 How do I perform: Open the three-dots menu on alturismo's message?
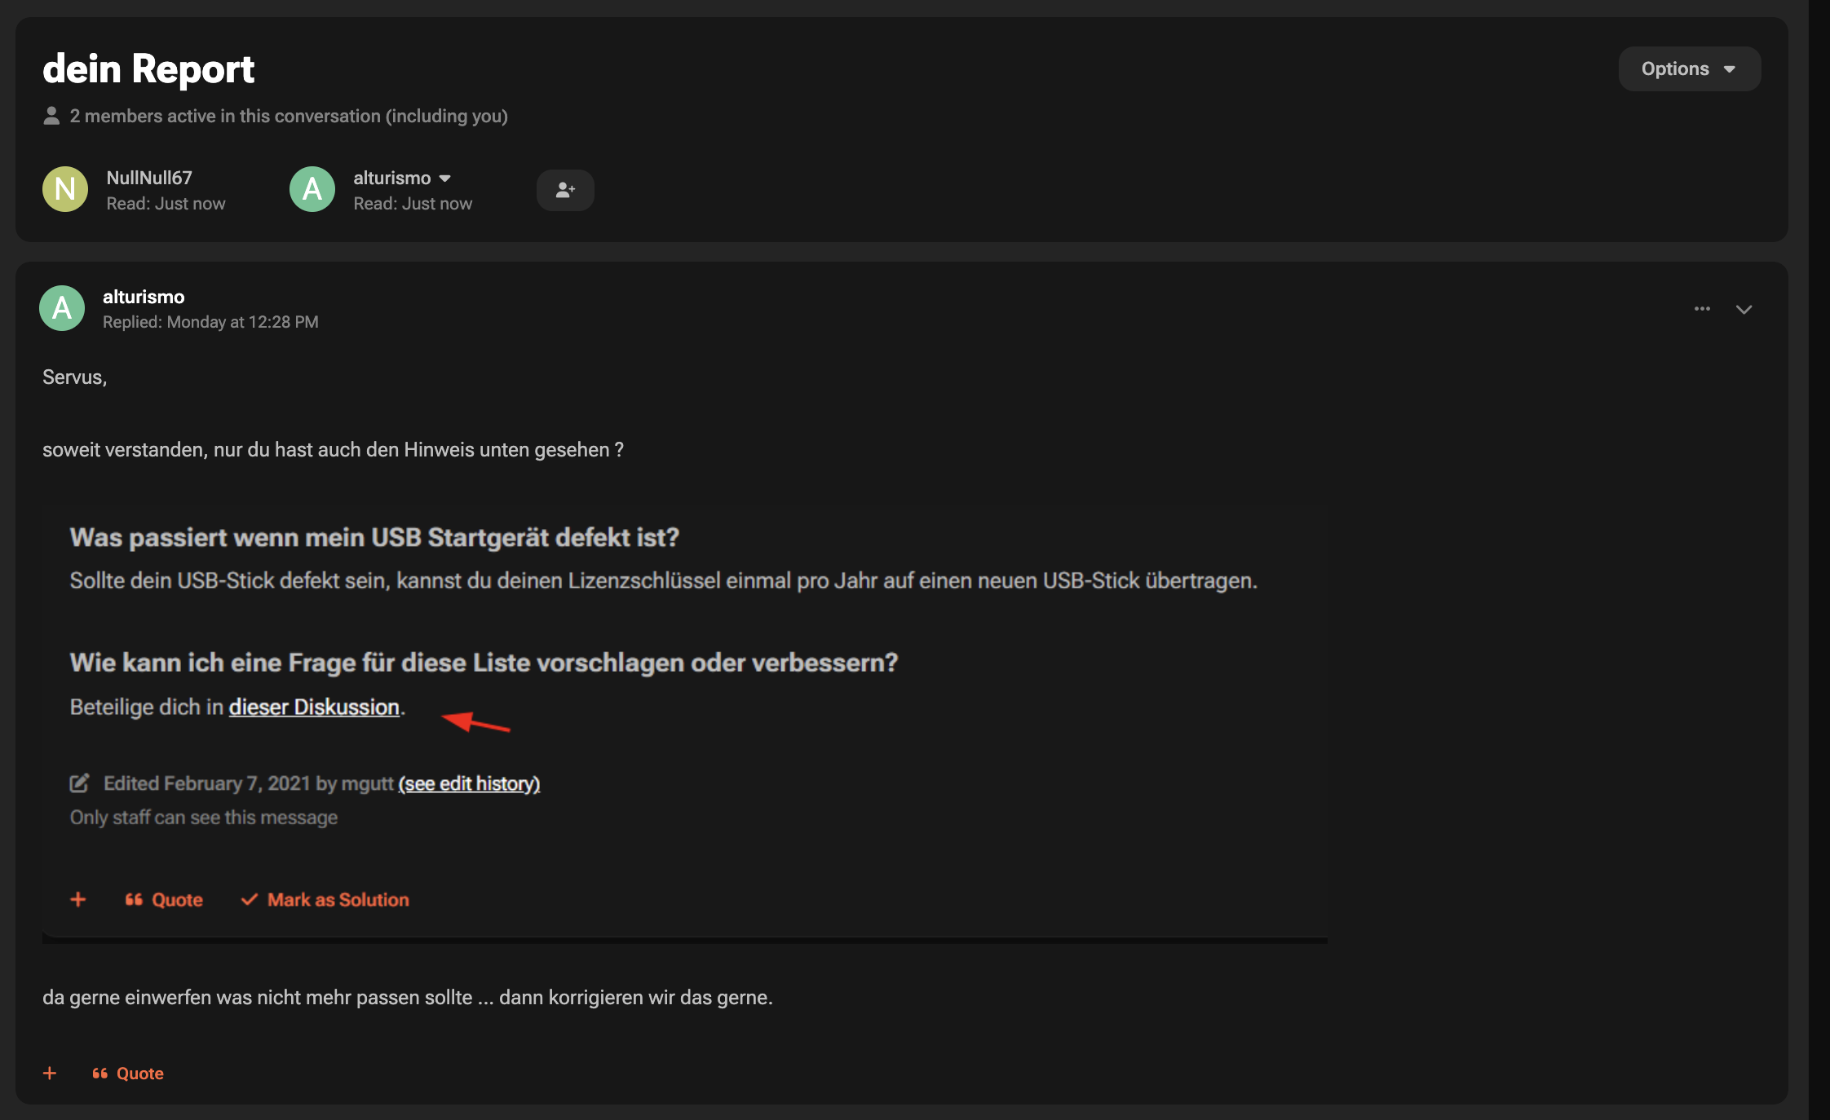[x=1702, y=309]
